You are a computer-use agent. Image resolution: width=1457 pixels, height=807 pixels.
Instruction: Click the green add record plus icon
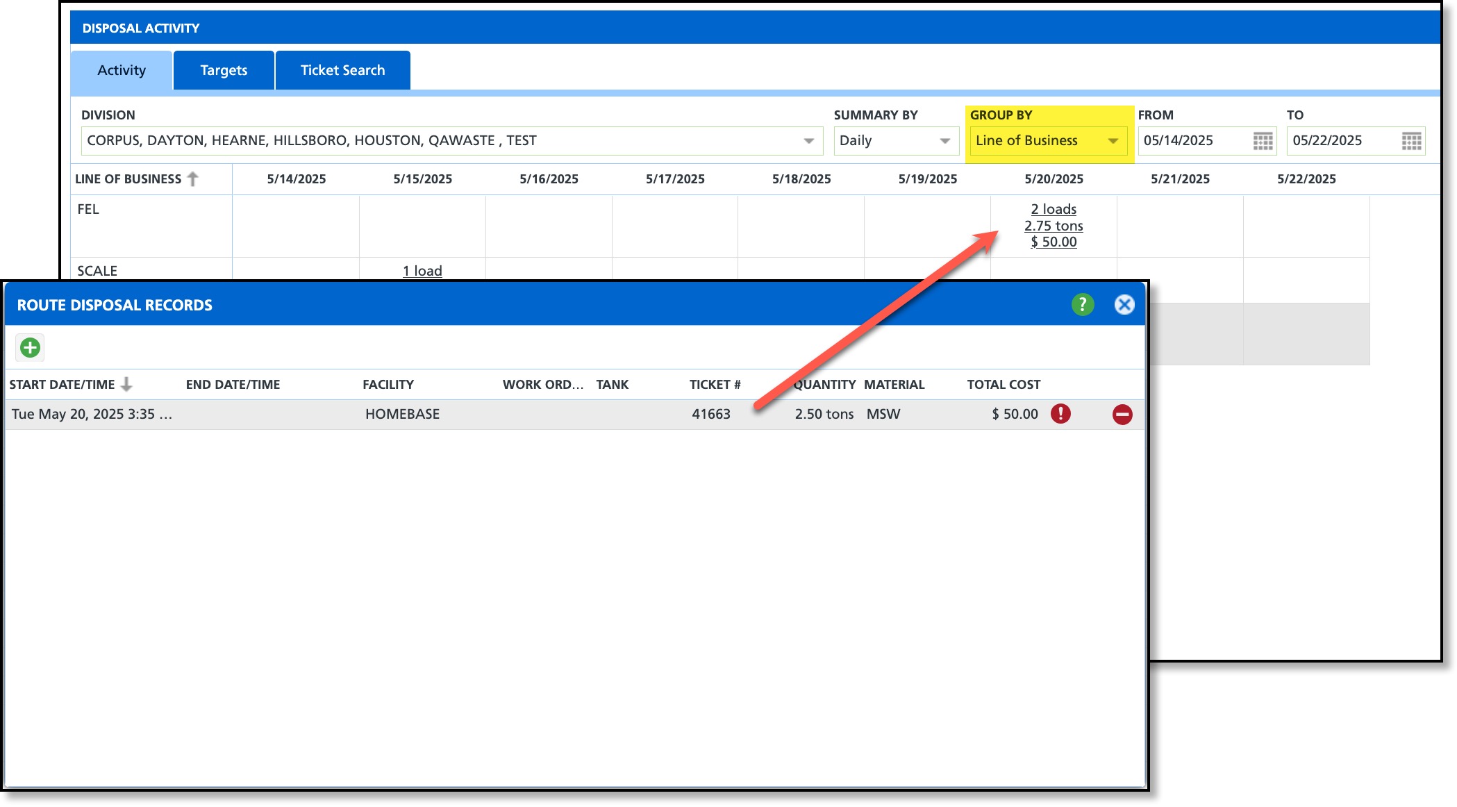pyautogui.click(x=30, y=347)
